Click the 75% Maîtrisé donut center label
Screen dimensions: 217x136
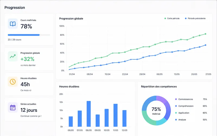click(156, 111)
